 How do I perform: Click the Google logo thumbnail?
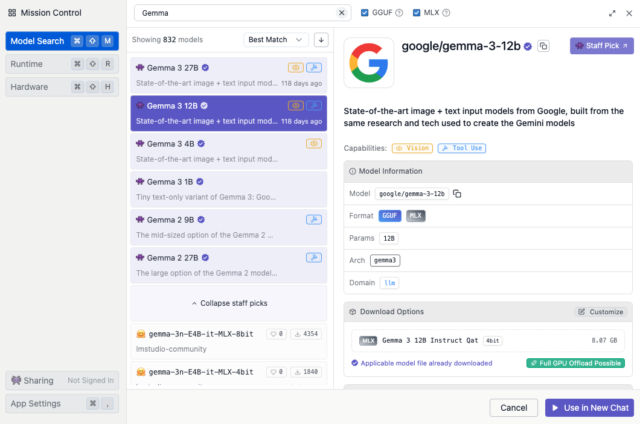pyautogui.click(x=369, y=63)
